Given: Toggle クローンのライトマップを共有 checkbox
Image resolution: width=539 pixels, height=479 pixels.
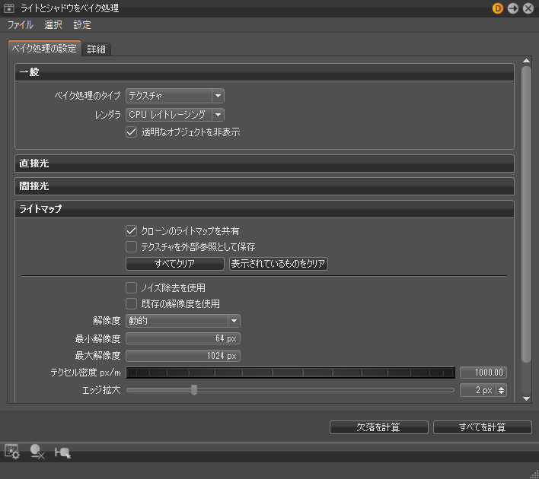Looking at the screenshot, I should click(x=131, y=230).
